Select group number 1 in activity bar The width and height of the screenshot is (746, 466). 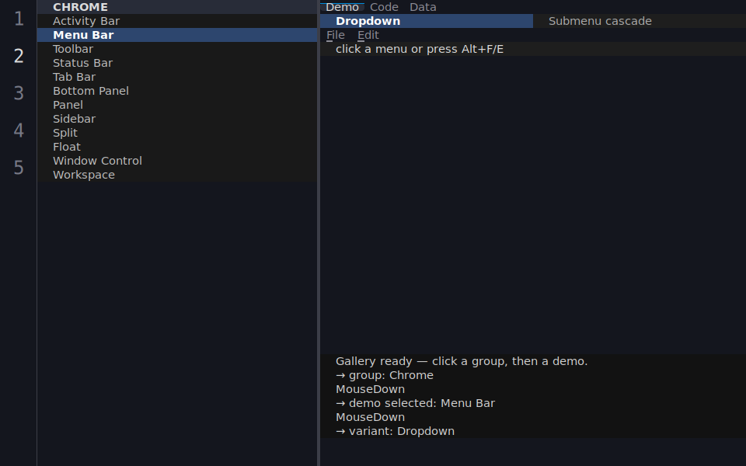tap(19, 19)
